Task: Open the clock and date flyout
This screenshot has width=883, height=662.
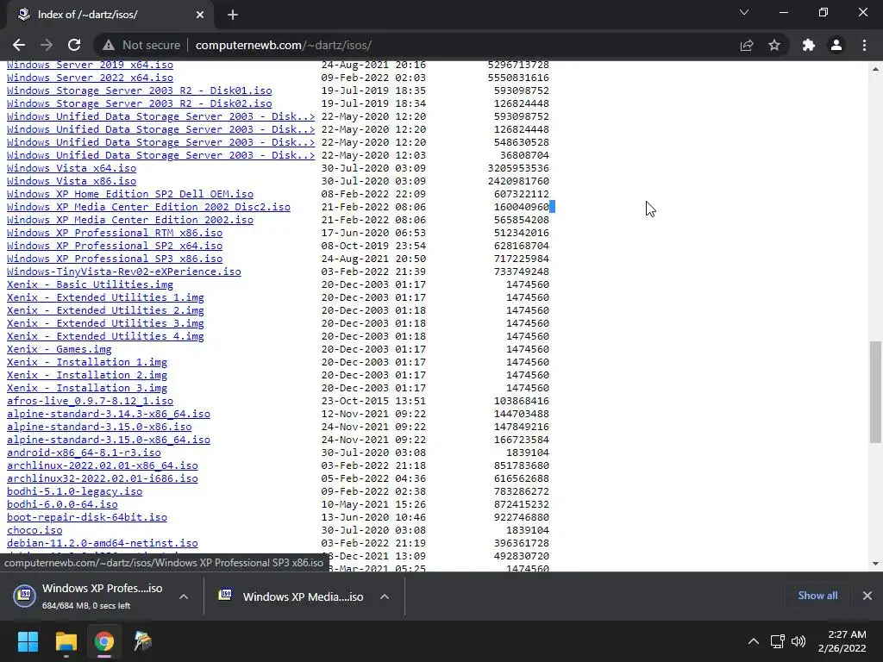Action: coord(842,641)
